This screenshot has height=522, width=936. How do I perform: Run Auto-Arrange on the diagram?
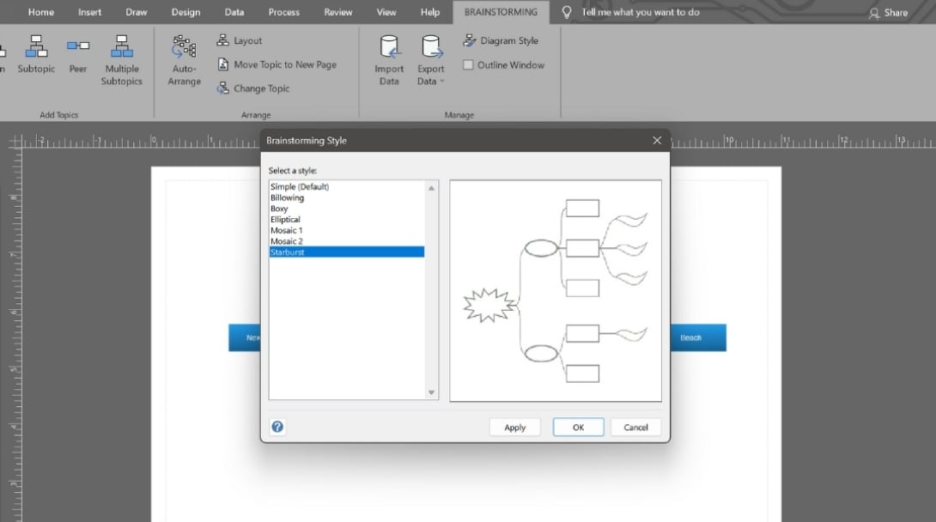pyautogui.click(x=184, y=60)
